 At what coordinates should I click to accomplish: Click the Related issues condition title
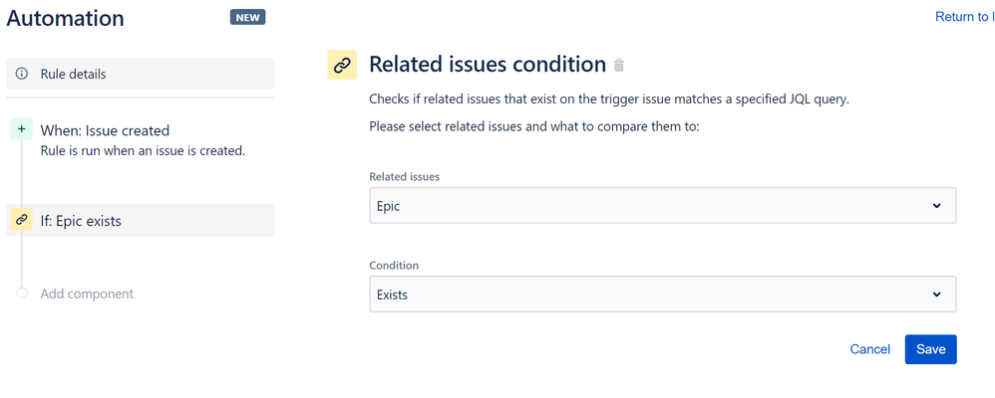click(x=488, y=65)
